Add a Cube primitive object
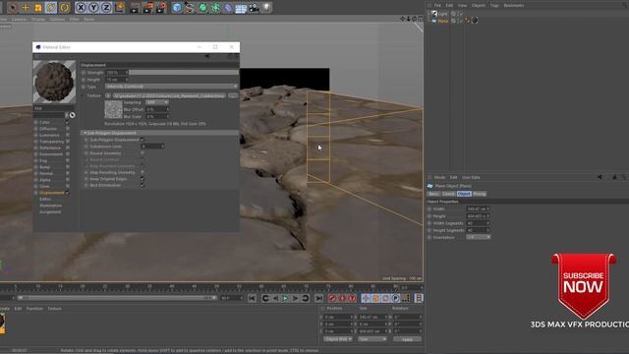This screenshot has width=629, height=354. (x=177, y=7)
